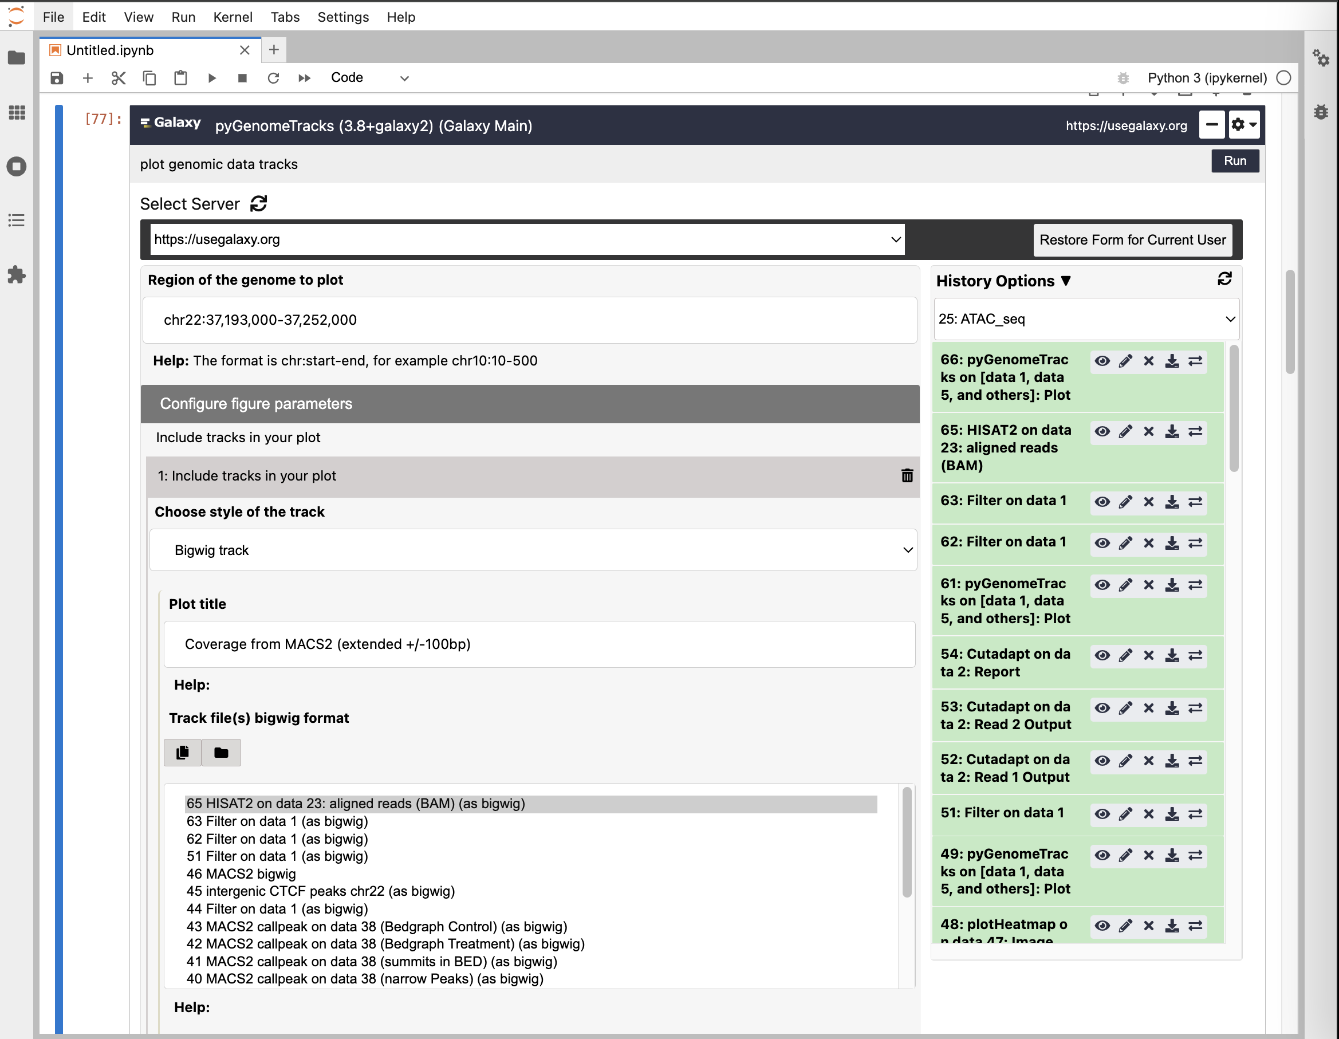
Task: Click the Plot title input field
Action: [539, 644]
